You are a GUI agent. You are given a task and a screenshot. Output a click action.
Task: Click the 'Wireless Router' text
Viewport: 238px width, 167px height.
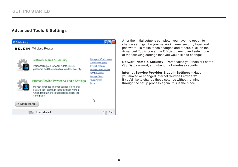pos(43,49)
